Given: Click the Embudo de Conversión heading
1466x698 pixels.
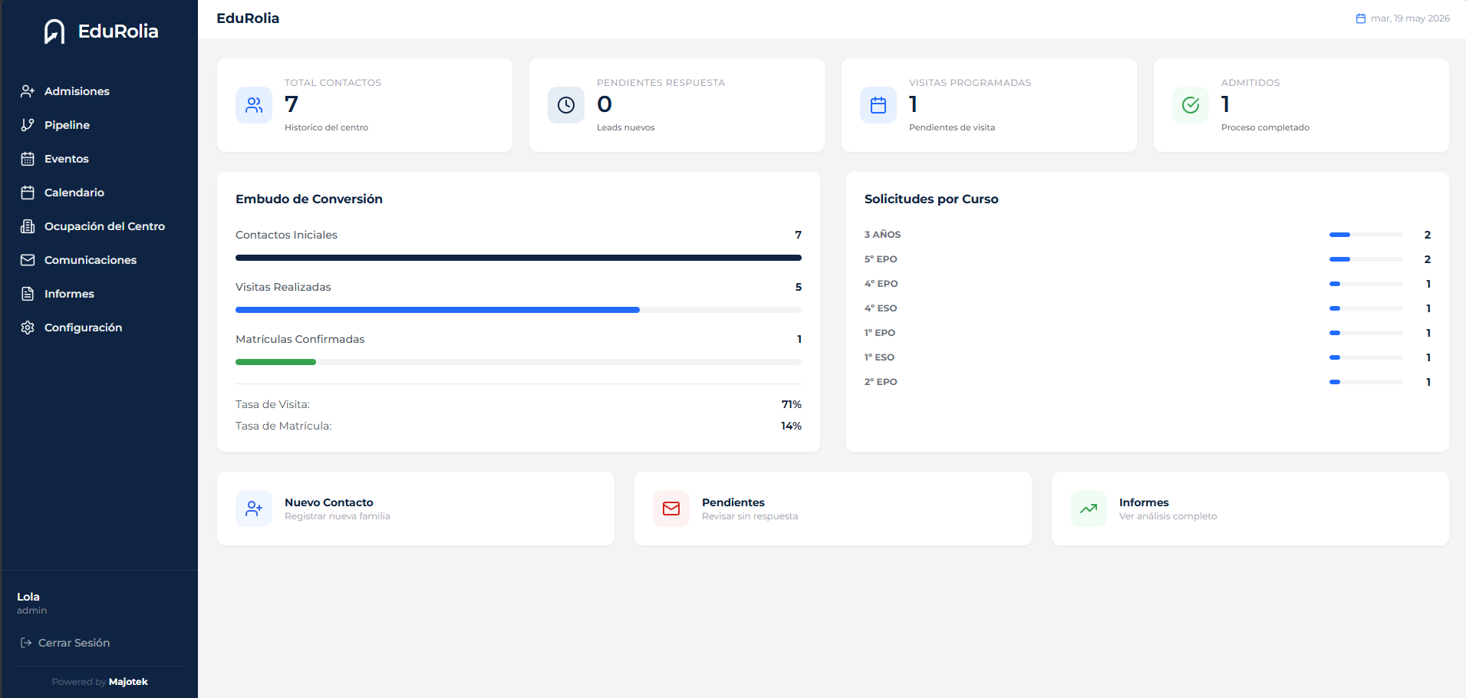Looking at the screenshot, I should pyautogui.click(x=309, y=199).
